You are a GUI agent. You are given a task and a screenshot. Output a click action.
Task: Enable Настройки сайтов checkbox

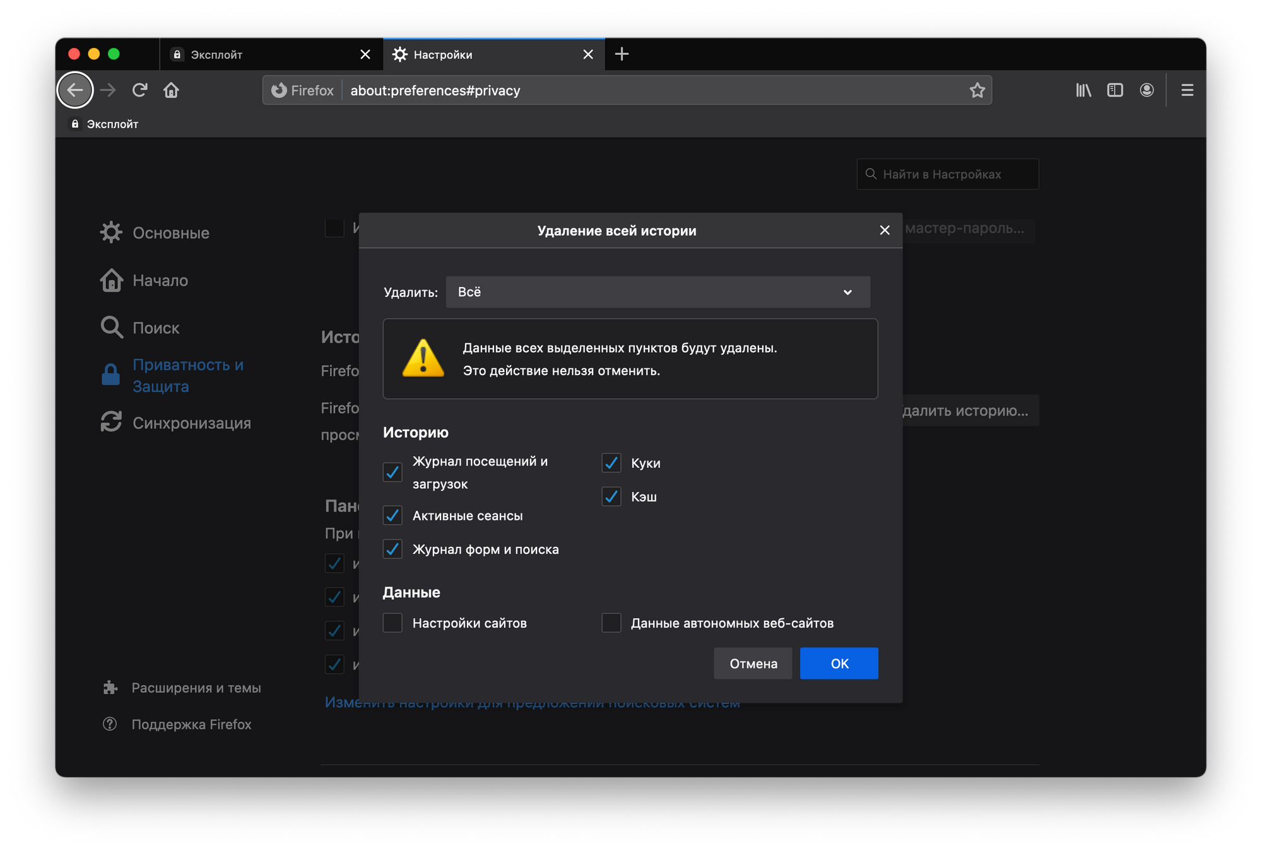[392, 623]
